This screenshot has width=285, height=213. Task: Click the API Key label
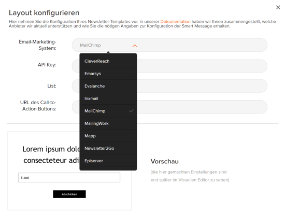click(47, 65)
